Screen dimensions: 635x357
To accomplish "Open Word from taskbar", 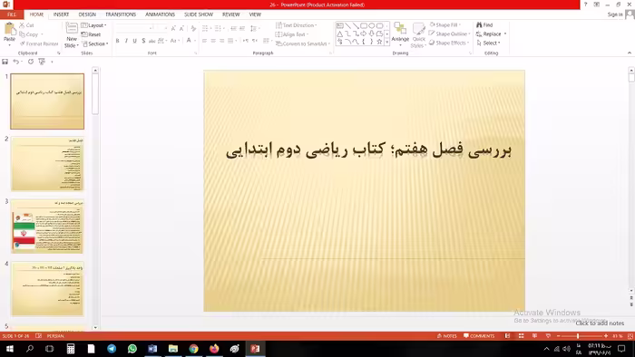I will [152, 349].
